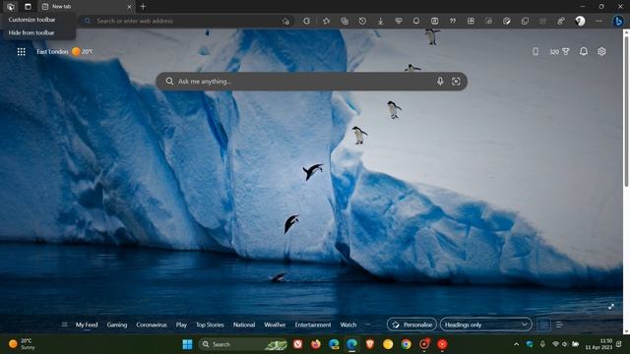Open the Extensions puzzle icon
Viewport: 630px width, 354px height.
tap(306, 21)
